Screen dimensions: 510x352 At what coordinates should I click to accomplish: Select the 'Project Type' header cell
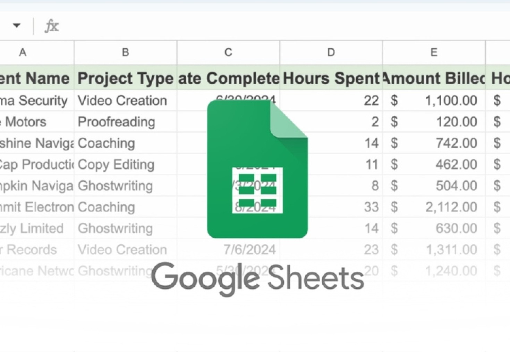point(125,78)
